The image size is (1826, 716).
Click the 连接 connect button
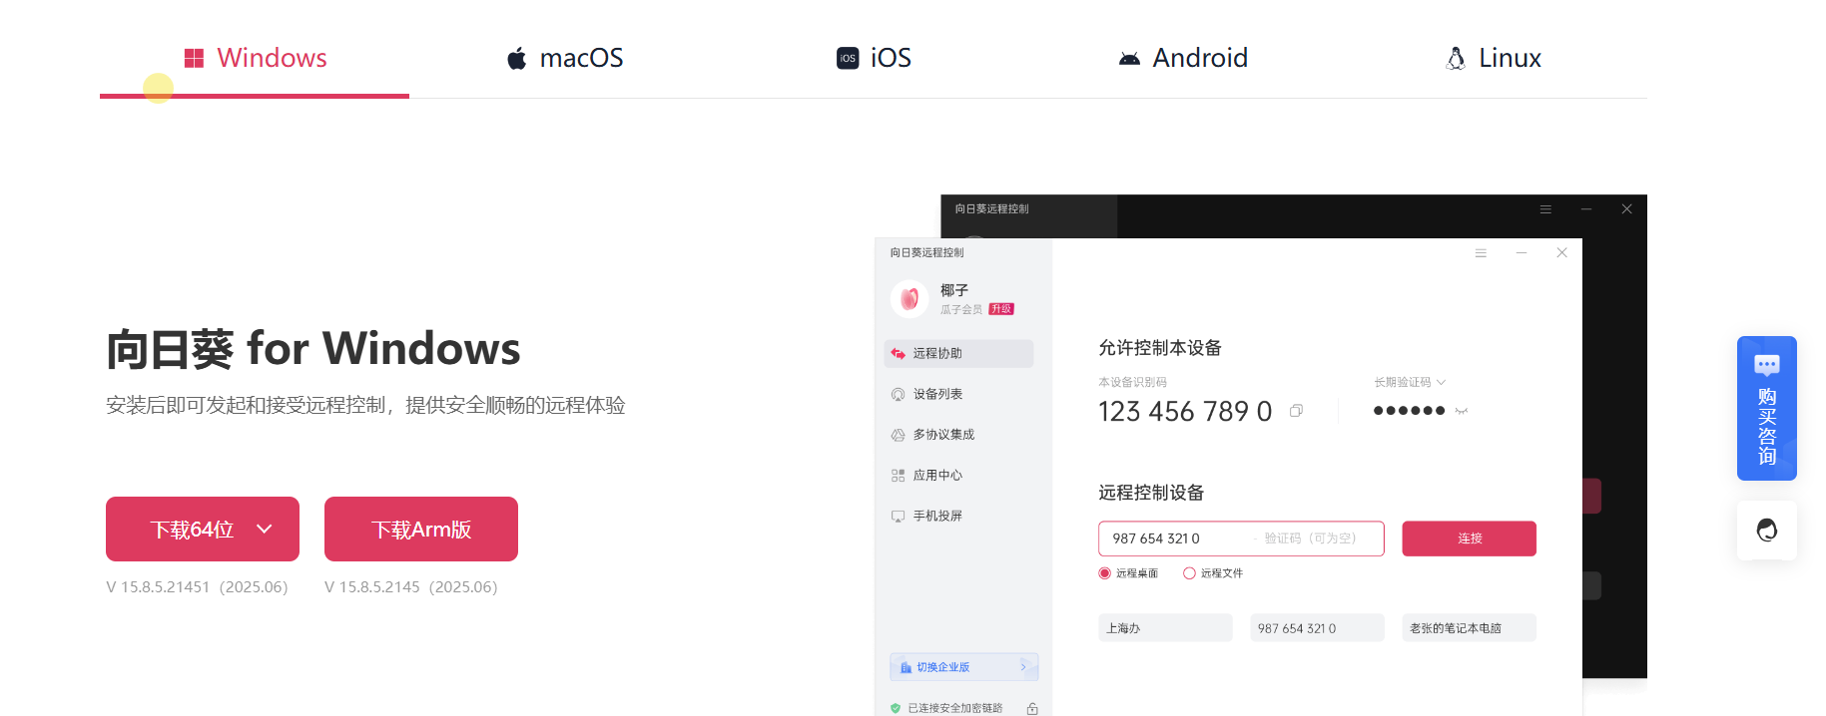point(1469,538)
